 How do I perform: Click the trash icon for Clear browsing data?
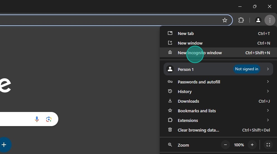[x=170, y=130]
